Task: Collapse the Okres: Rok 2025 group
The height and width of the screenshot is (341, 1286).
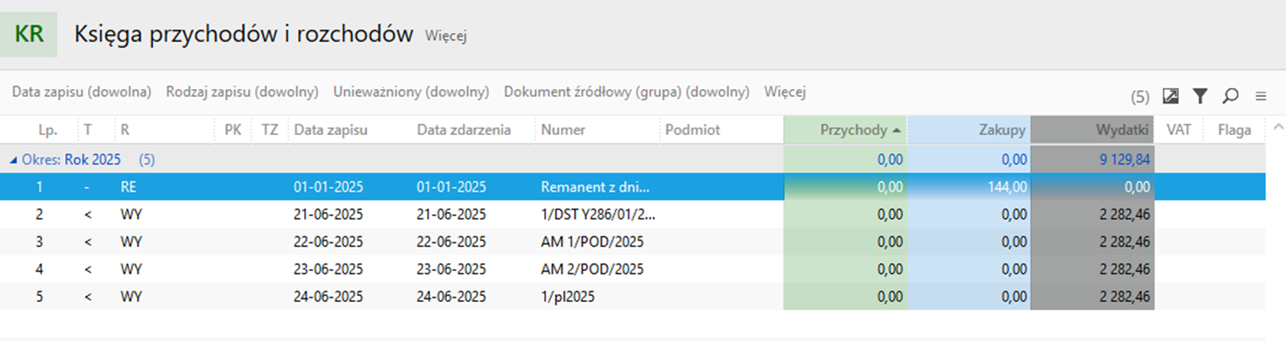Action: coord(13,160)
